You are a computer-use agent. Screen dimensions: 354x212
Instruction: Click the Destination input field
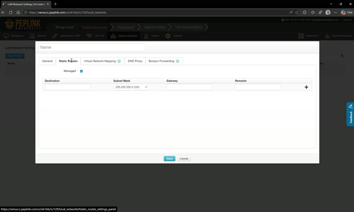tap(68, 87)
